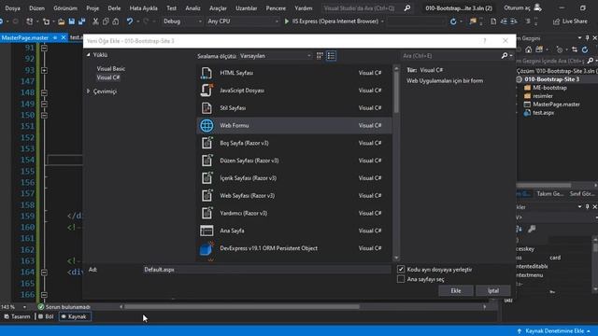Click the Ad name field with Default.aspx
This screenshot has width=598, height=336.
coord(266,270)
